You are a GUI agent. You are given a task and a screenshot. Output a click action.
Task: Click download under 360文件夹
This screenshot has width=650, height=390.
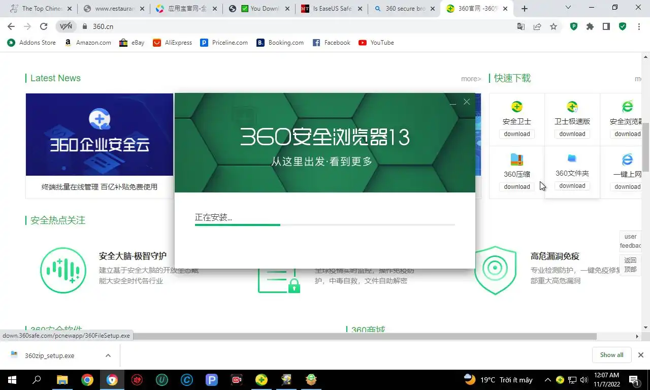pos(572,186)
